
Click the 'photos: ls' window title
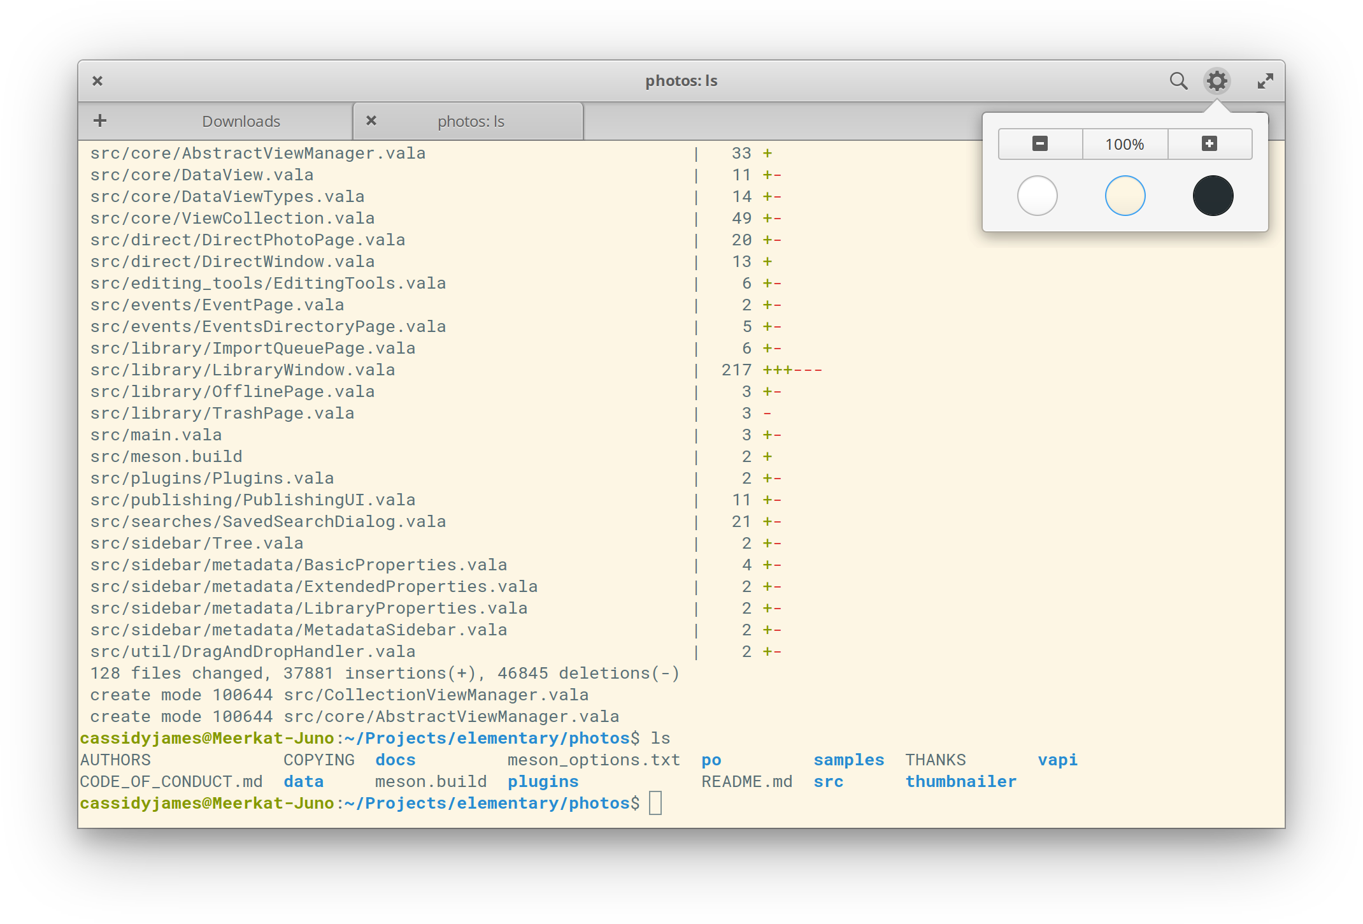[681, 81]
